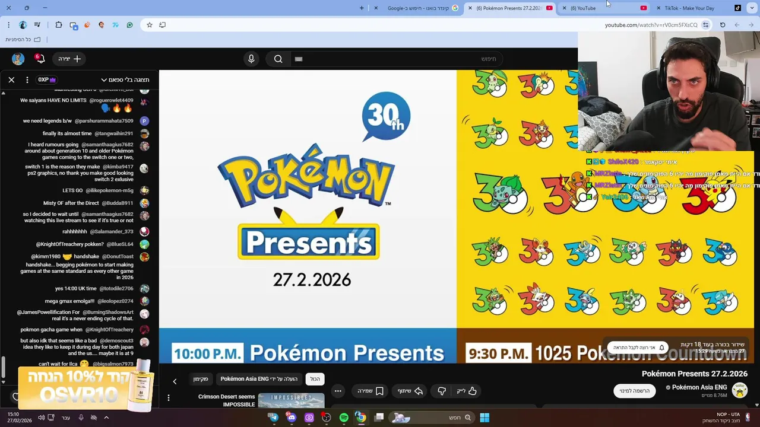The width and height of the screenshot is (760, 427).
Task: Subscribe to Pokémon Asia ENG
Action: [635, 391]
